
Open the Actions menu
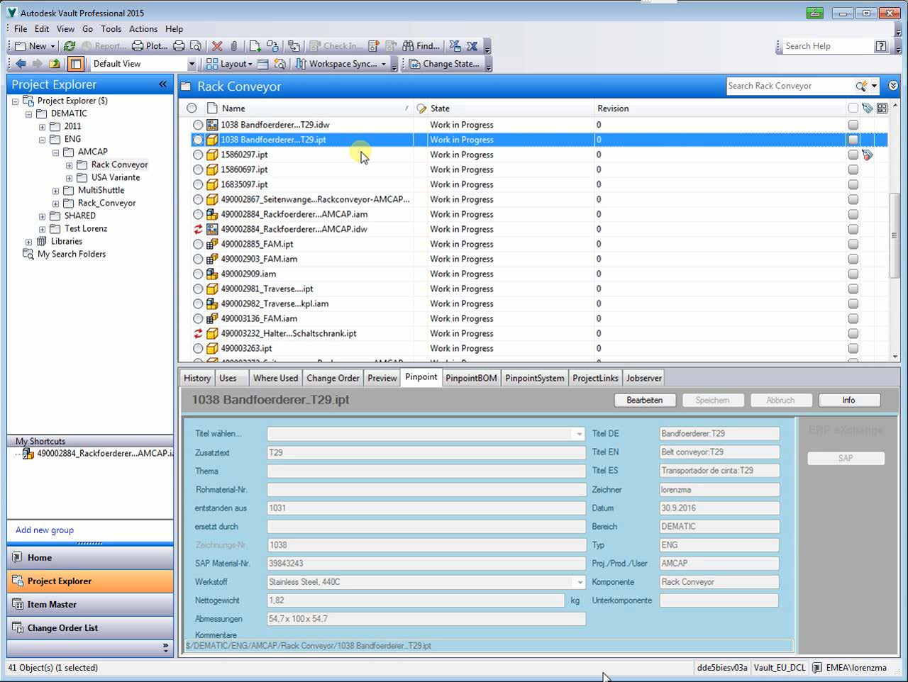click(x=143, y=29)
